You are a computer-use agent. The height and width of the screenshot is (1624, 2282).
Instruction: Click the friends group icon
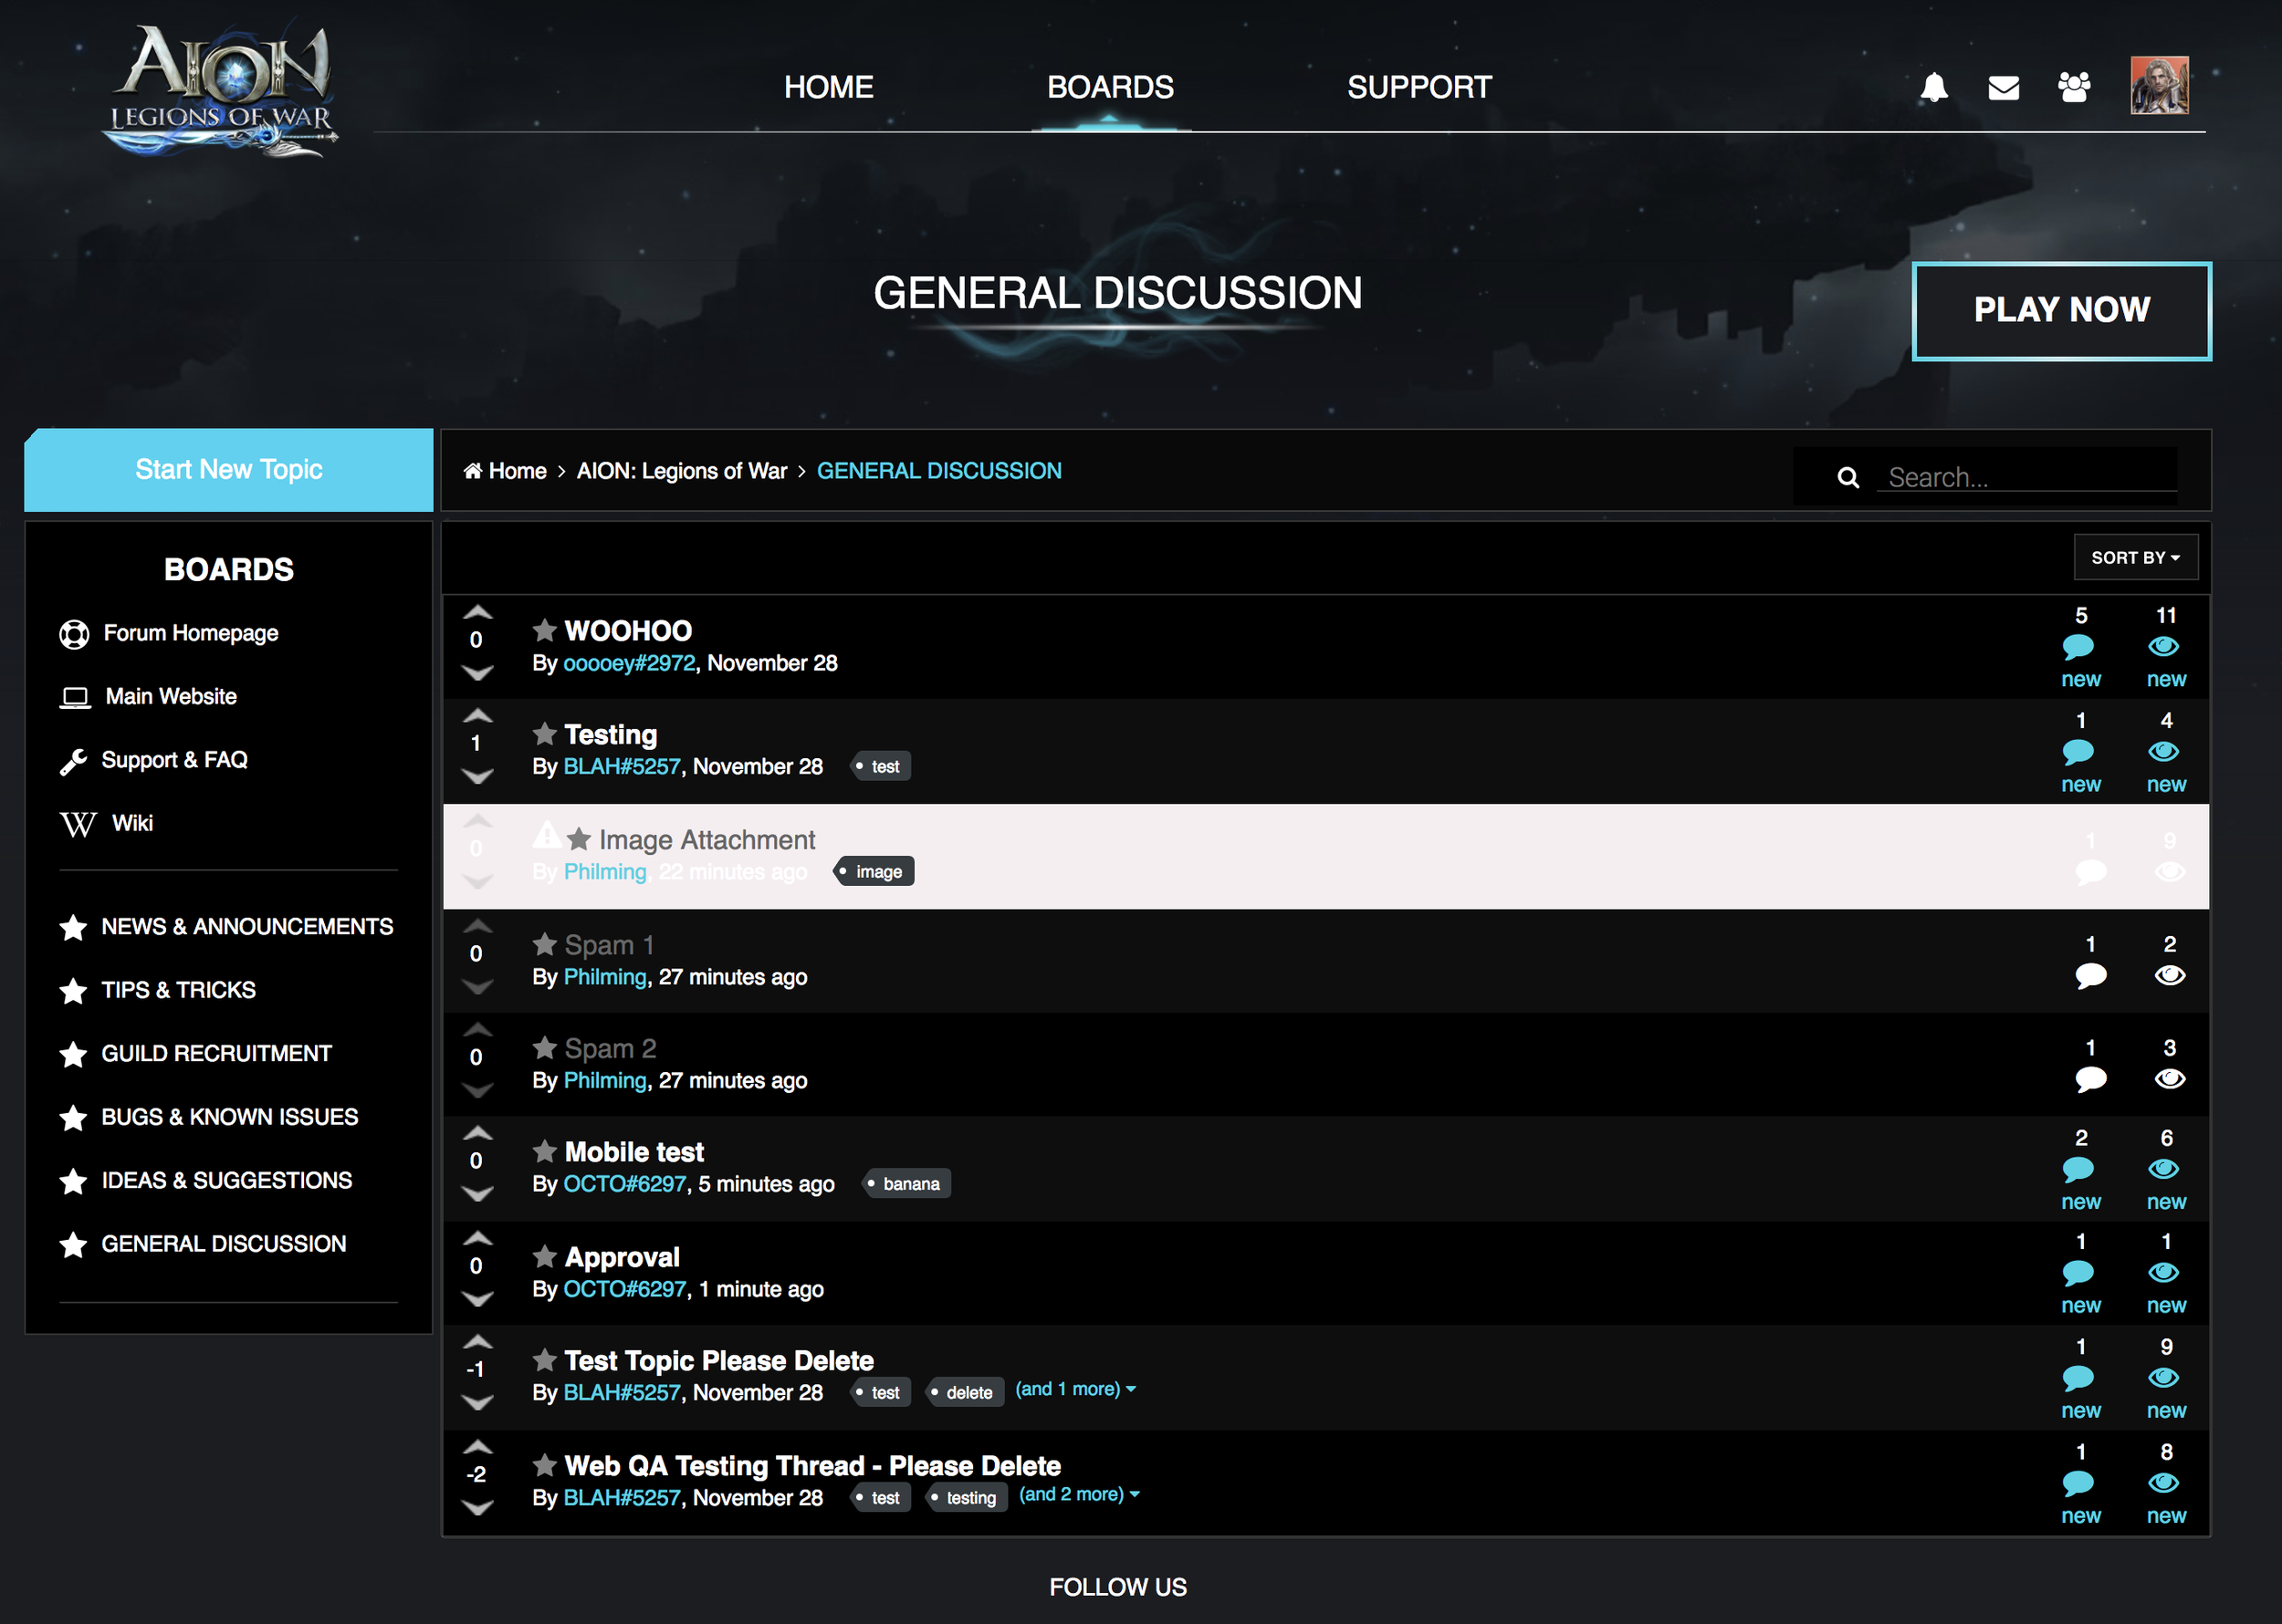pos(2074,87)
